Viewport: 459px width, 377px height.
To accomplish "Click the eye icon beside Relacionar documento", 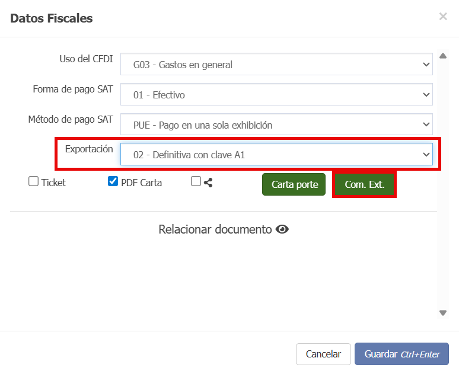I will coord(282,229).
